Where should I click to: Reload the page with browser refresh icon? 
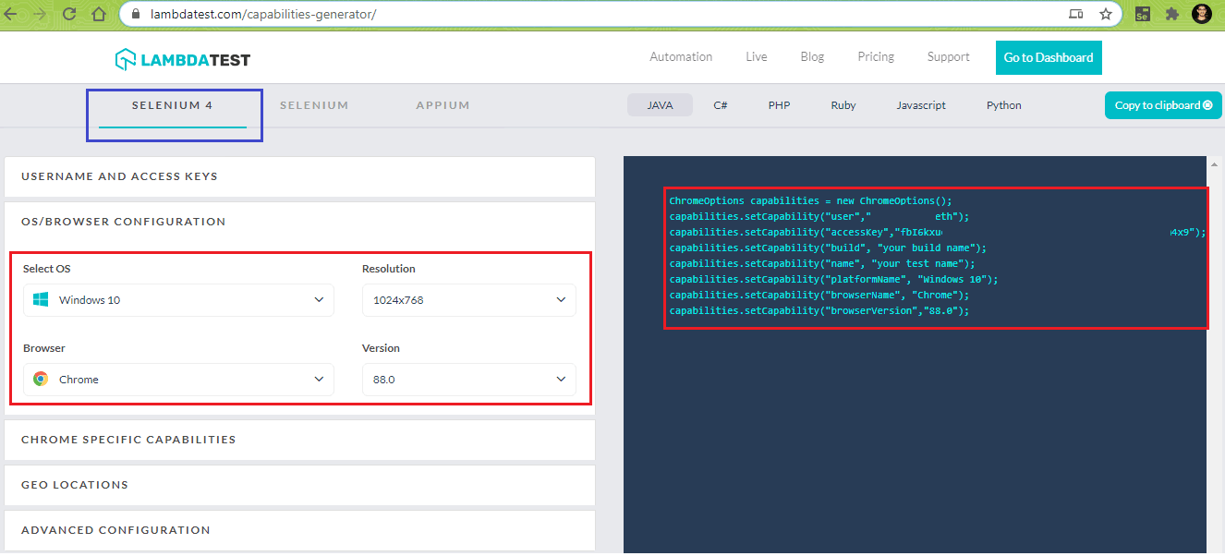[x=69, y=14]
